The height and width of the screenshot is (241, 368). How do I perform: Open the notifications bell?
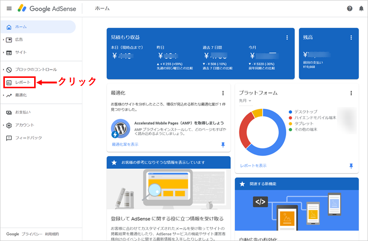[x=361, y=9]
